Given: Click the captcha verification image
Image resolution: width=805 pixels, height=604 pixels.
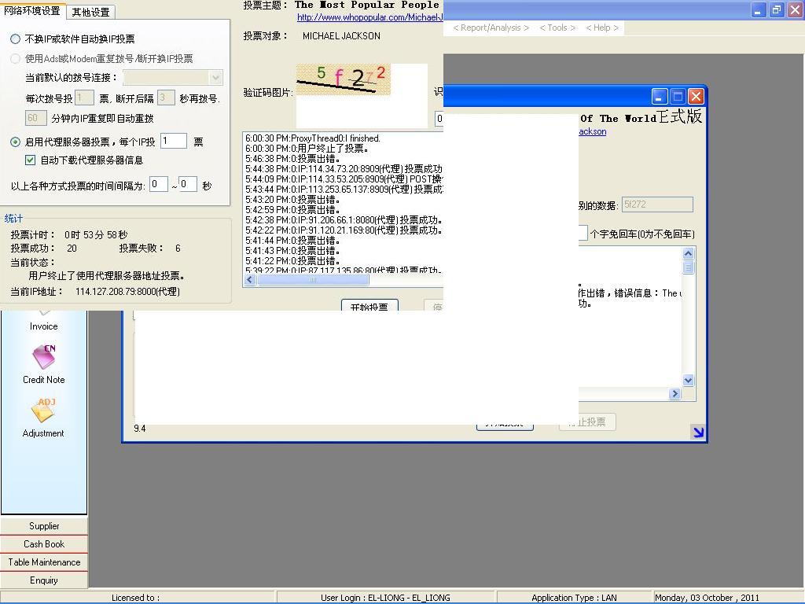Looking at the screenshot, I should point(344,79).
